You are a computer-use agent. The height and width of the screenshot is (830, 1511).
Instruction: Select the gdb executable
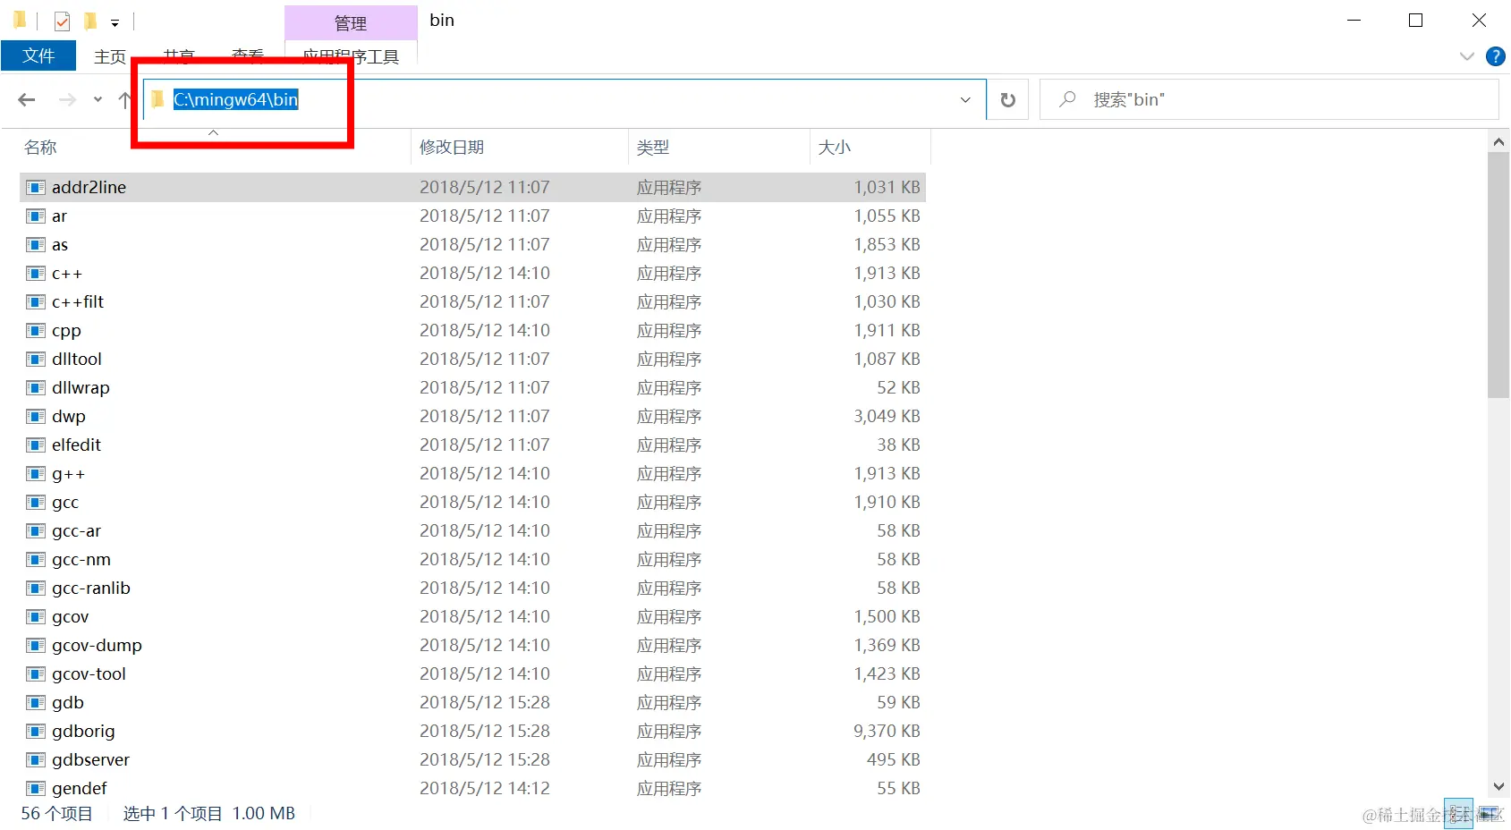point(66,702)
